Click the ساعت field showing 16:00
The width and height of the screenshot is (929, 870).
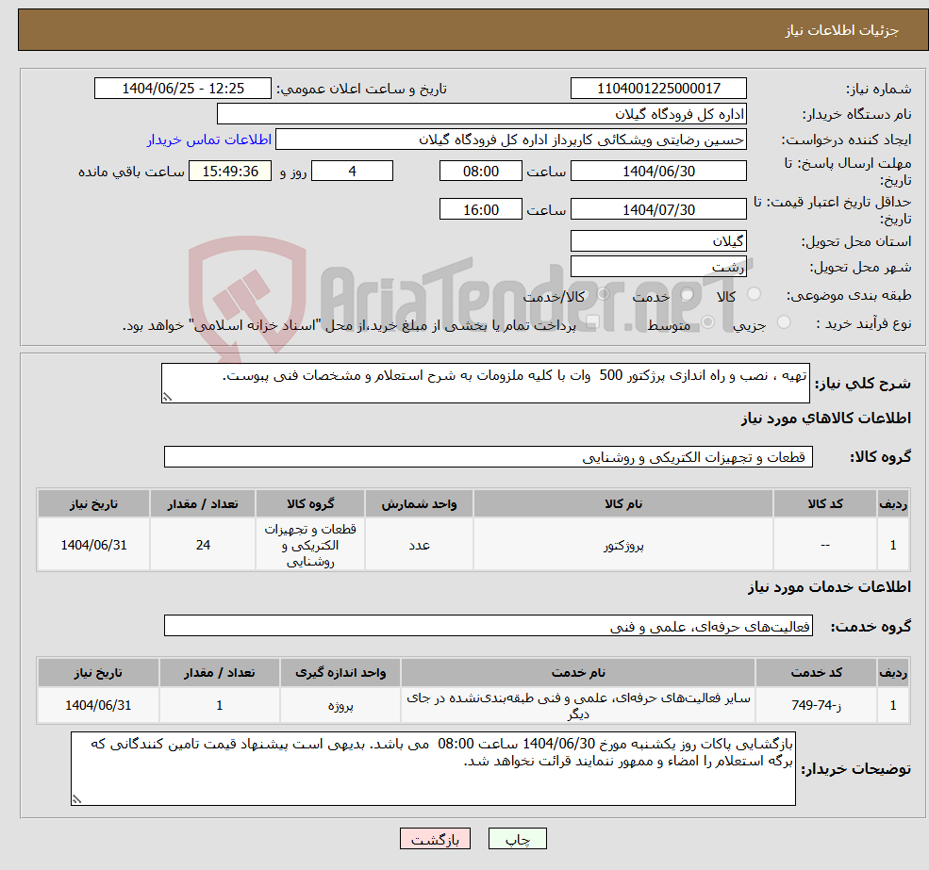[x=480, y=208]
